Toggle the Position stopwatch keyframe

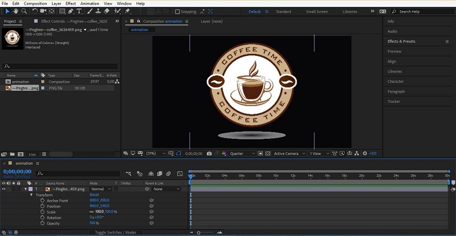point(42,206)
